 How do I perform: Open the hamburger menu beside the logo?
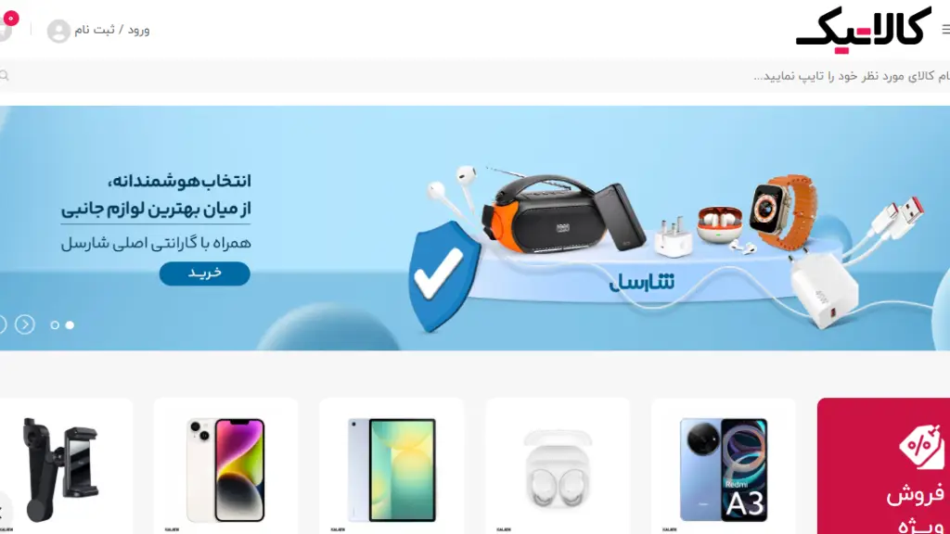click(945, 29)
